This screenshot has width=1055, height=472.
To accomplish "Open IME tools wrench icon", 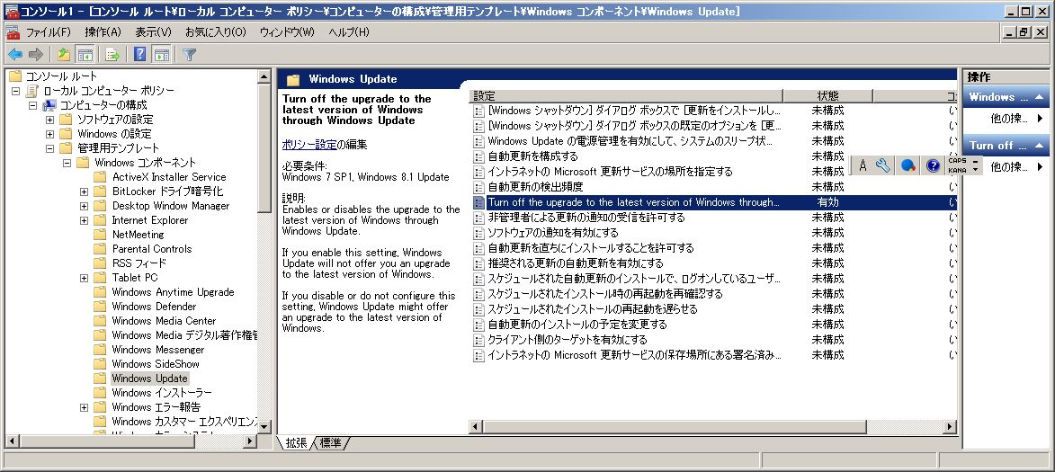I will [x=882, y=165].
